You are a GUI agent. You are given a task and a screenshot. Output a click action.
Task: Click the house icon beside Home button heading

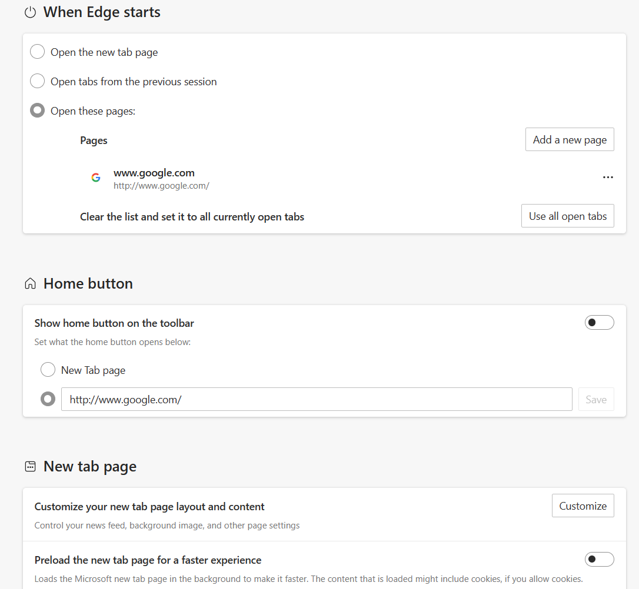tap(30, 284)
